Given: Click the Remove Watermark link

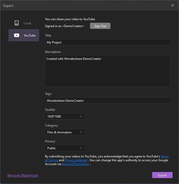Looking at the screenshot, I should point(23,175).
